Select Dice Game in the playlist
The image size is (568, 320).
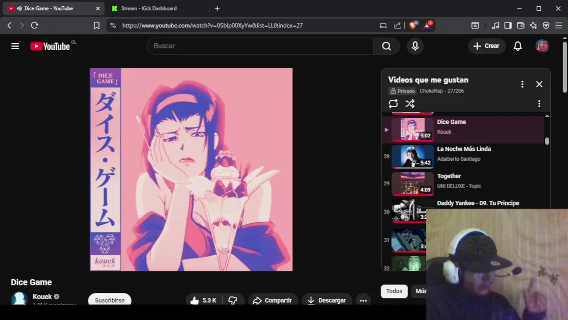pyautogui.click(x=463, y=129)
